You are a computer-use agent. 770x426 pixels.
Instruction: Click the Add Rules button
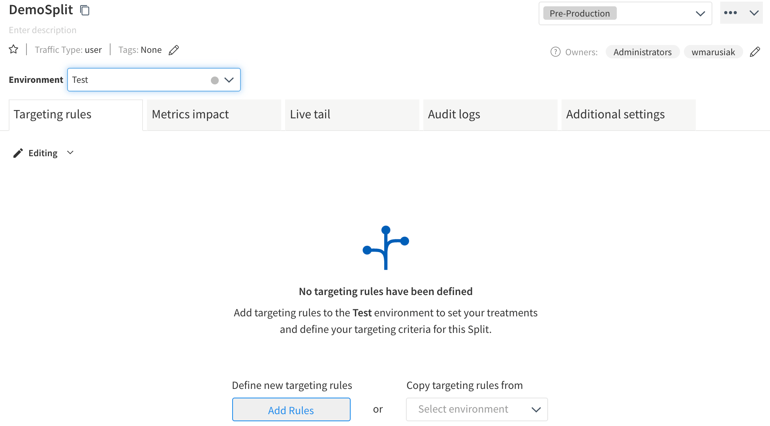pos(291,409)
